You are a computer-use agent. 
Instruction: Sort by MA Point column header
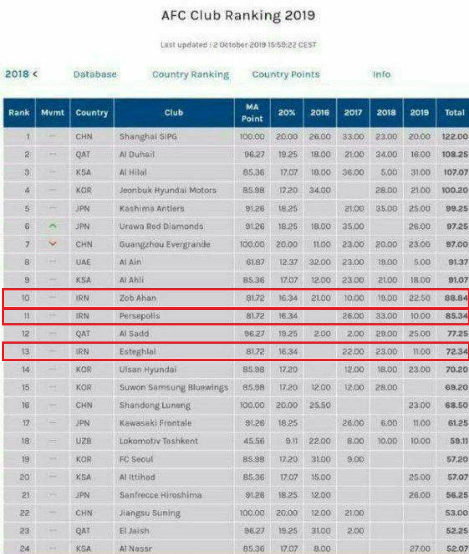(252, 113)
